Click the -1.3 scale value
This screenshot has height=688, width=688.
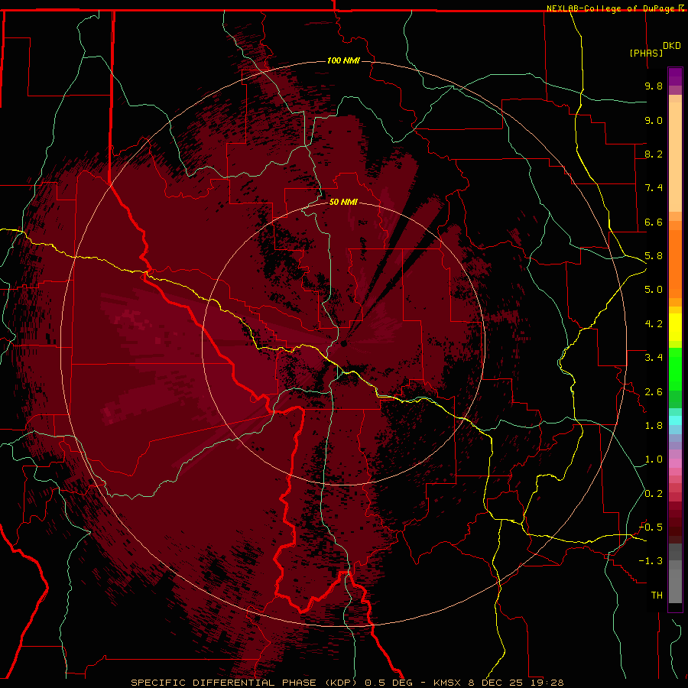651,561
